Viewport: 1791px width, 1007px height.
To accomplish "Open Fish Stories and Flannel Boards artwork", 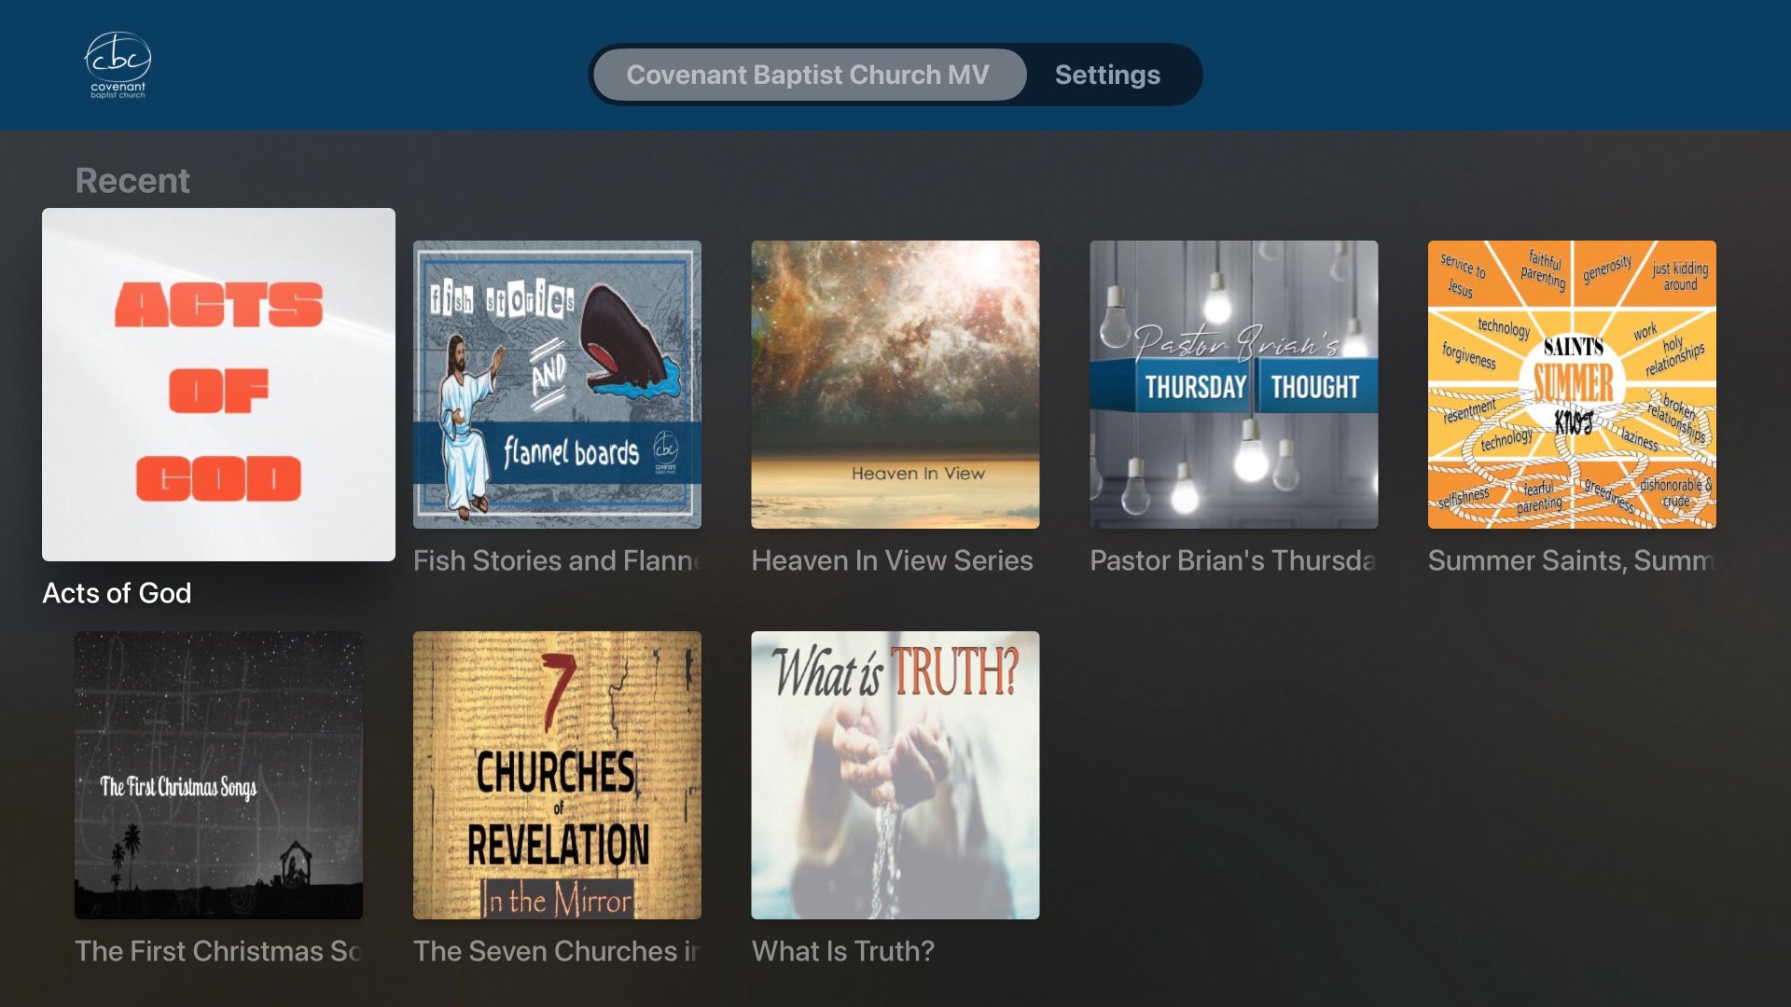I will point(557,384).
